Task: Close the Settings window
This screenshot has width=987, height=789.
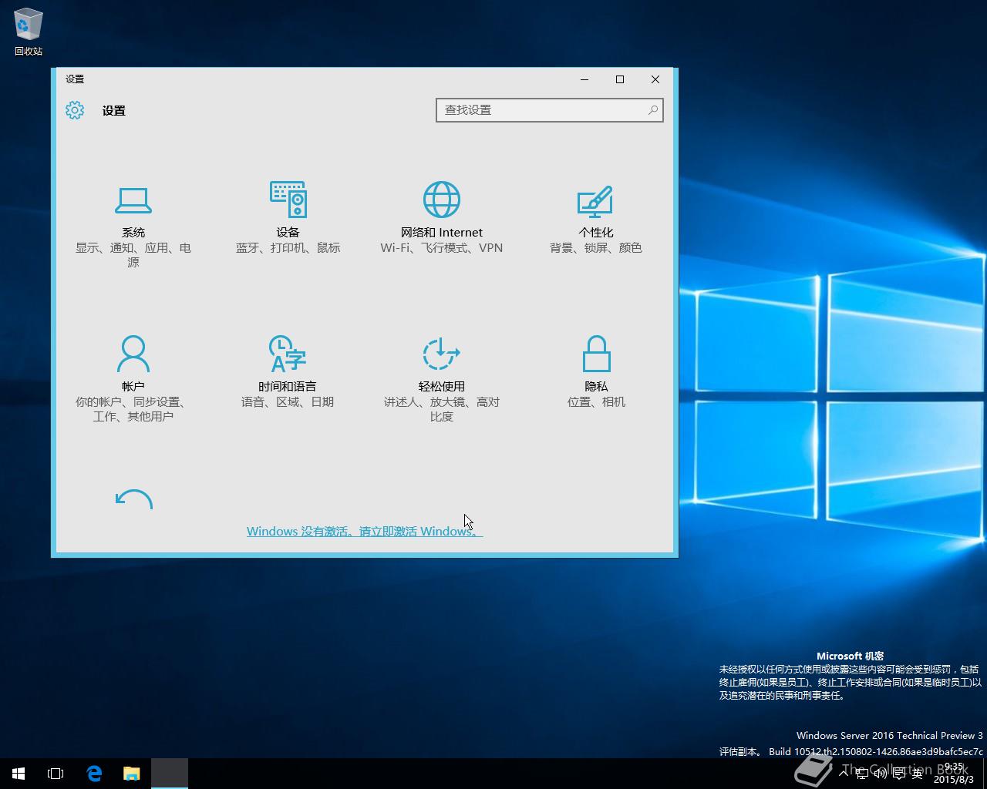Action: coord(655,79)
